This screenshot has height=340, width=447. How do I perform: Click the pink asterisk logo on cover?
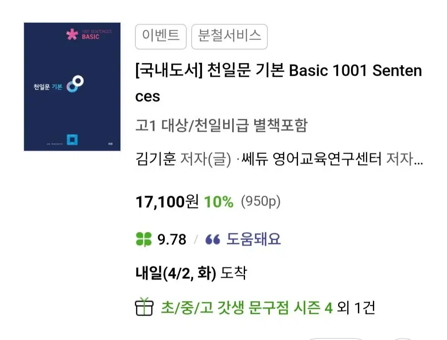[x=72, y=34]
